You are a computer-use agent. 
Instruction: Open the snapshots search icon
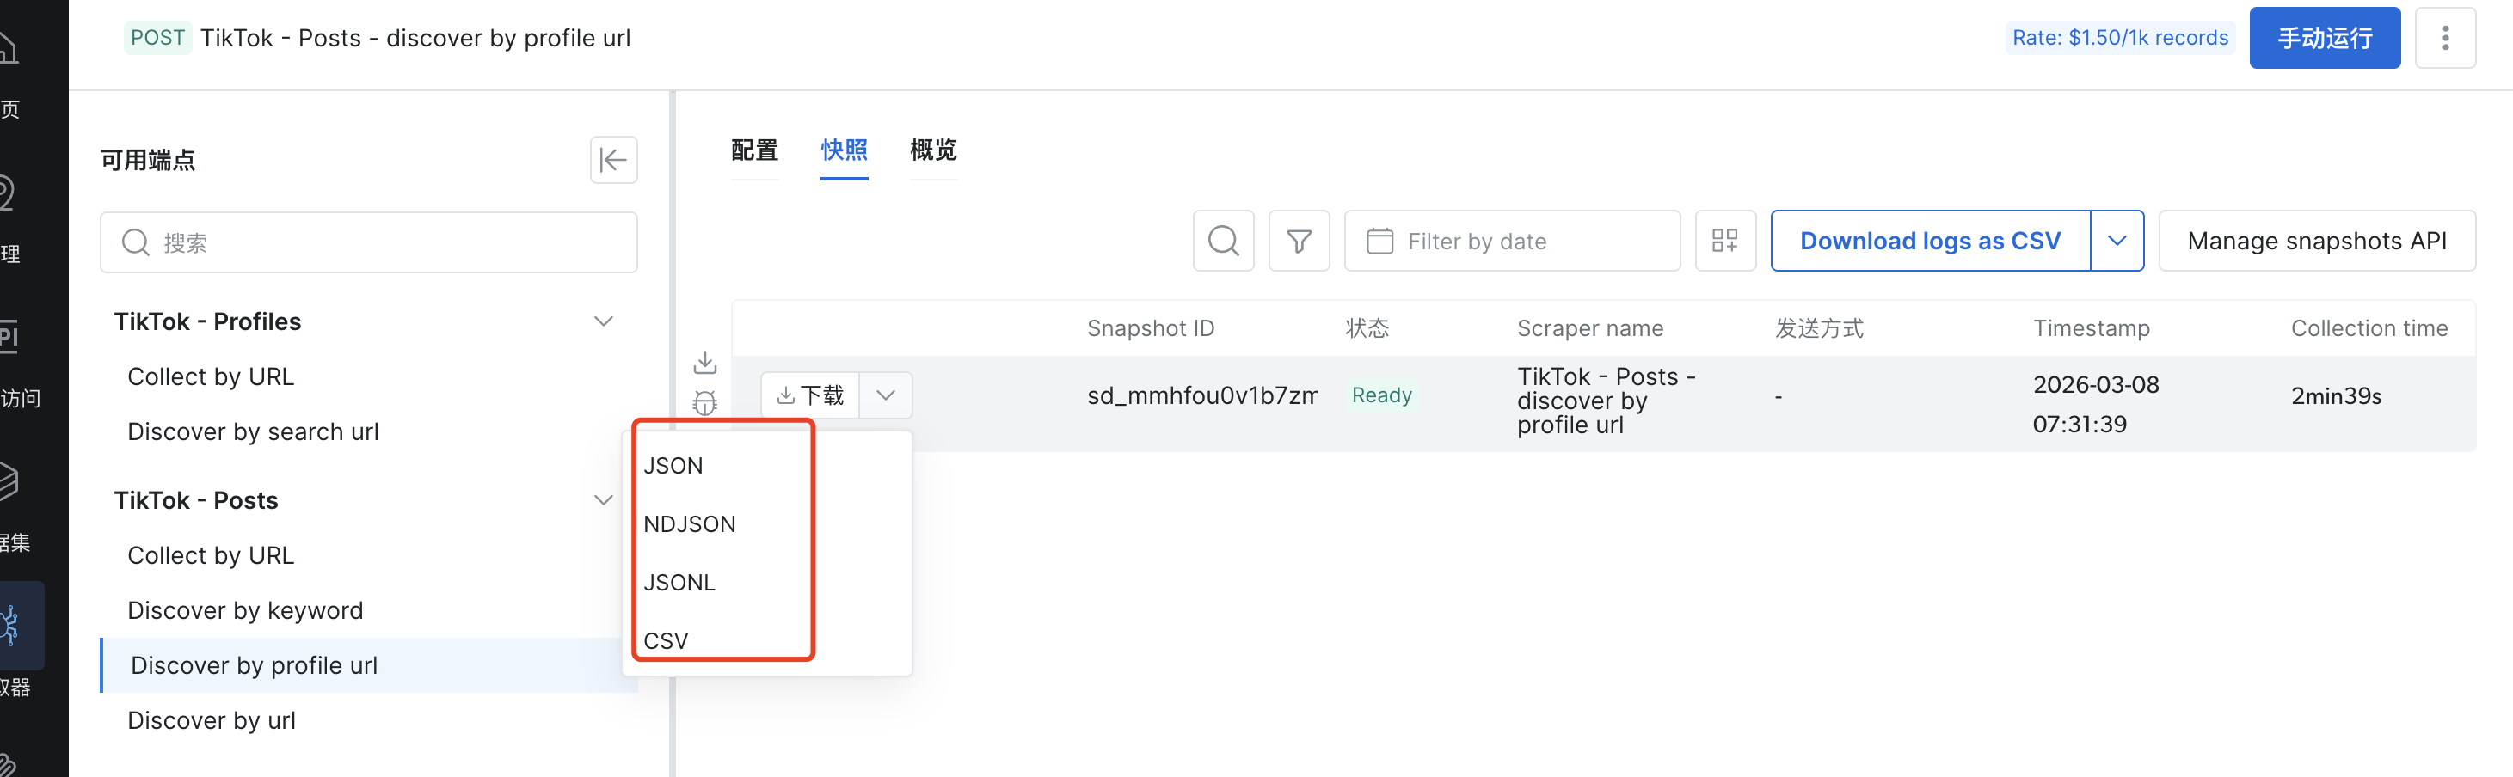(x=1223, y=241)
